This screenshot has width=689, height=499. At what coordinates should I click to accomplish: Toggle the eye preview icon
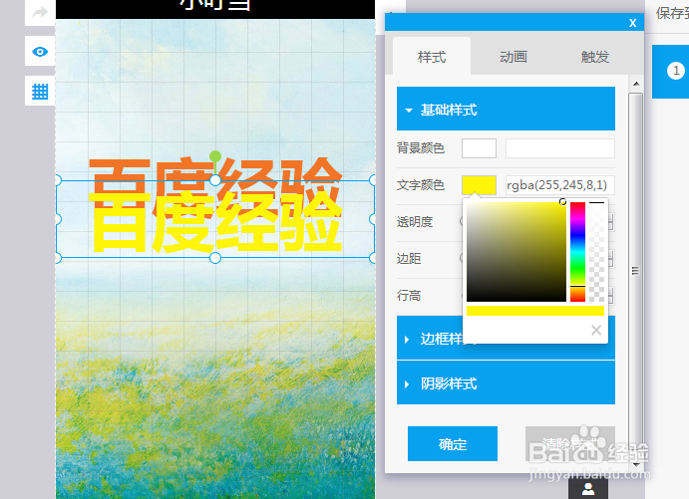click(x=40, y=52)
